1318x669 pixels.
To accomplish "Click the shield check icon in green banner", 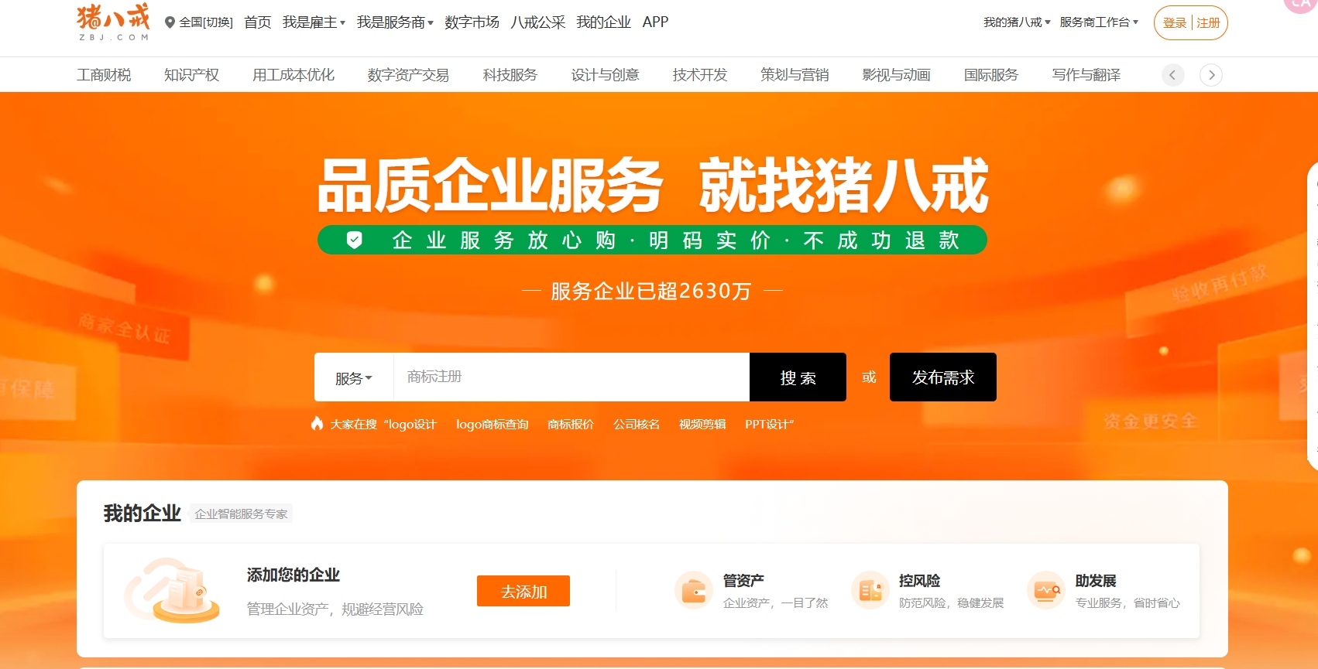I will click(x=354, y=240).
